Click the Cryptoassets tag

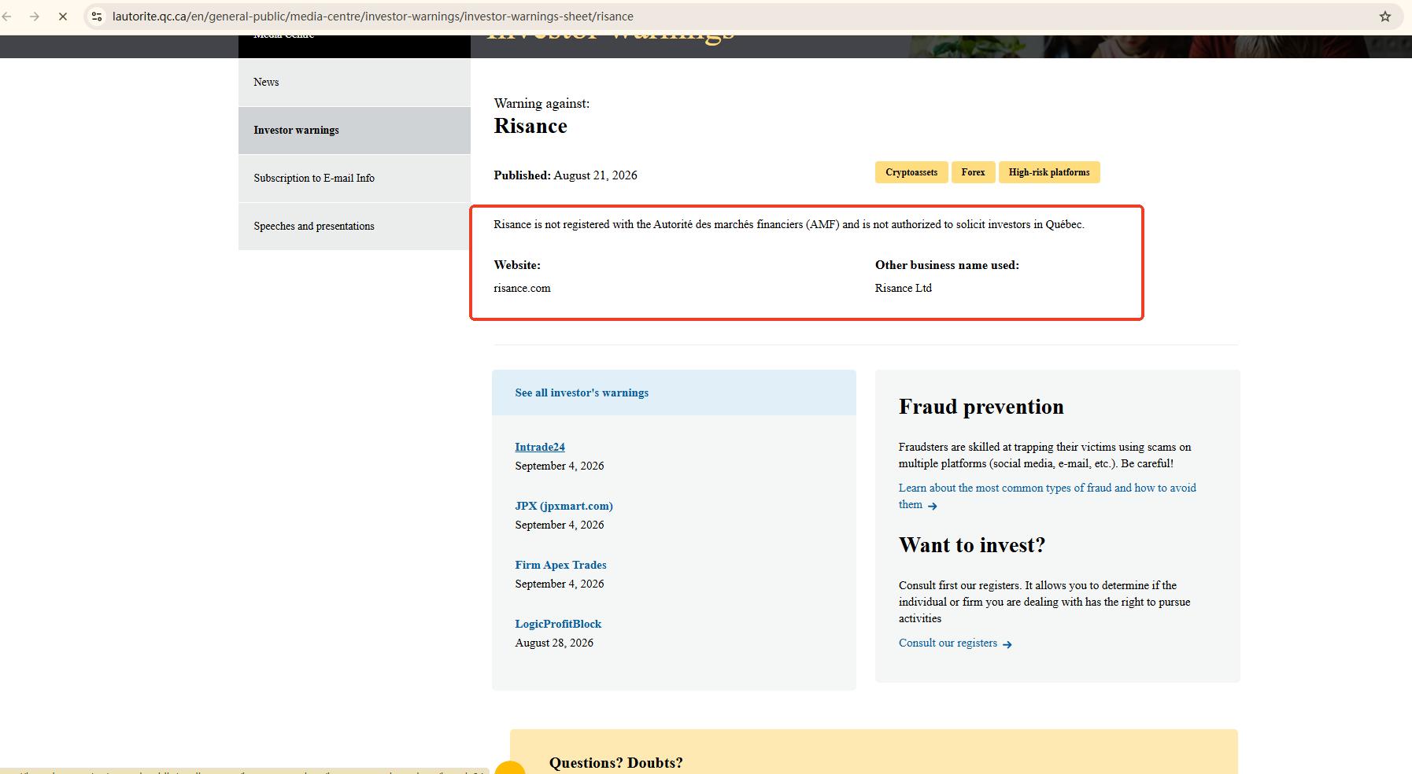(x=911, y=172)
